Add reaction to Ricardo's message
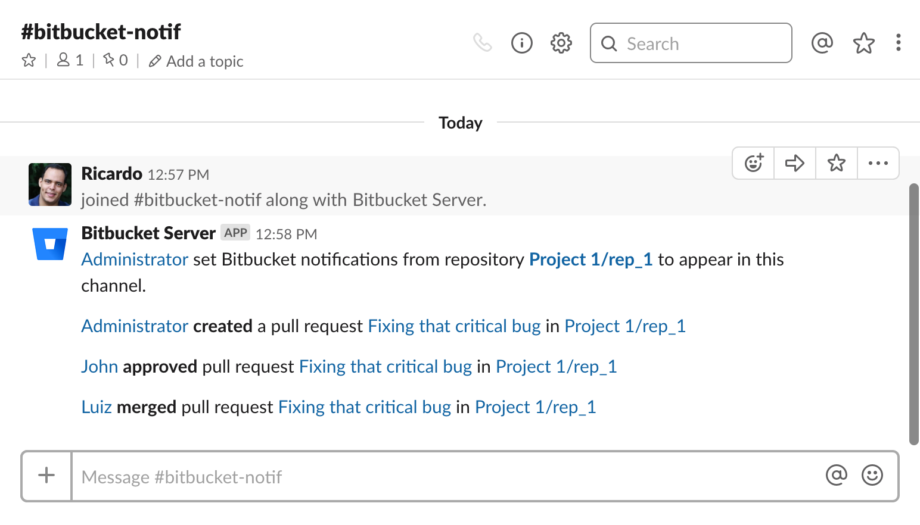The height and width of the screenshot is (525, 920). (x=753, y=163)
